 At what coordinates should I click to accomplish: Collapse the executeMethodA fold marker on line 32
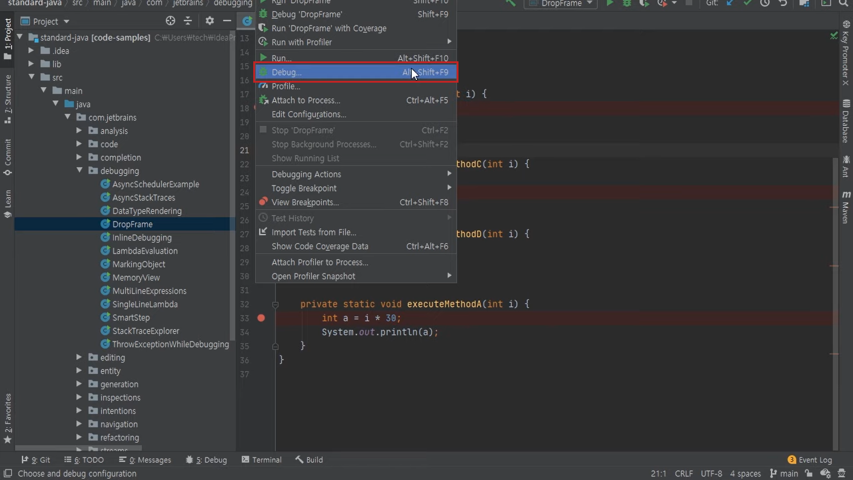tap(275, 304)
